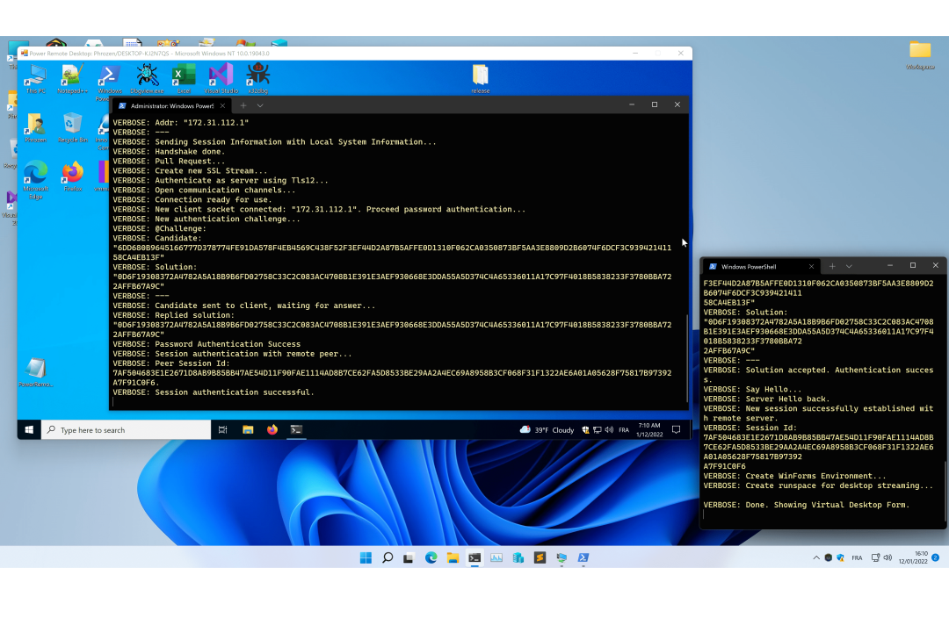Image resolution: width=949 pixels, height=640 pixels.
Task: Open File Explorer on remote taskbar
Action: click(248, 429)
